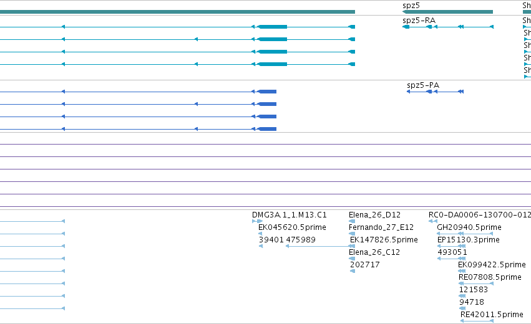
Task: Click alignment glyph under RE07808.5prime
Action: point(476,283)
